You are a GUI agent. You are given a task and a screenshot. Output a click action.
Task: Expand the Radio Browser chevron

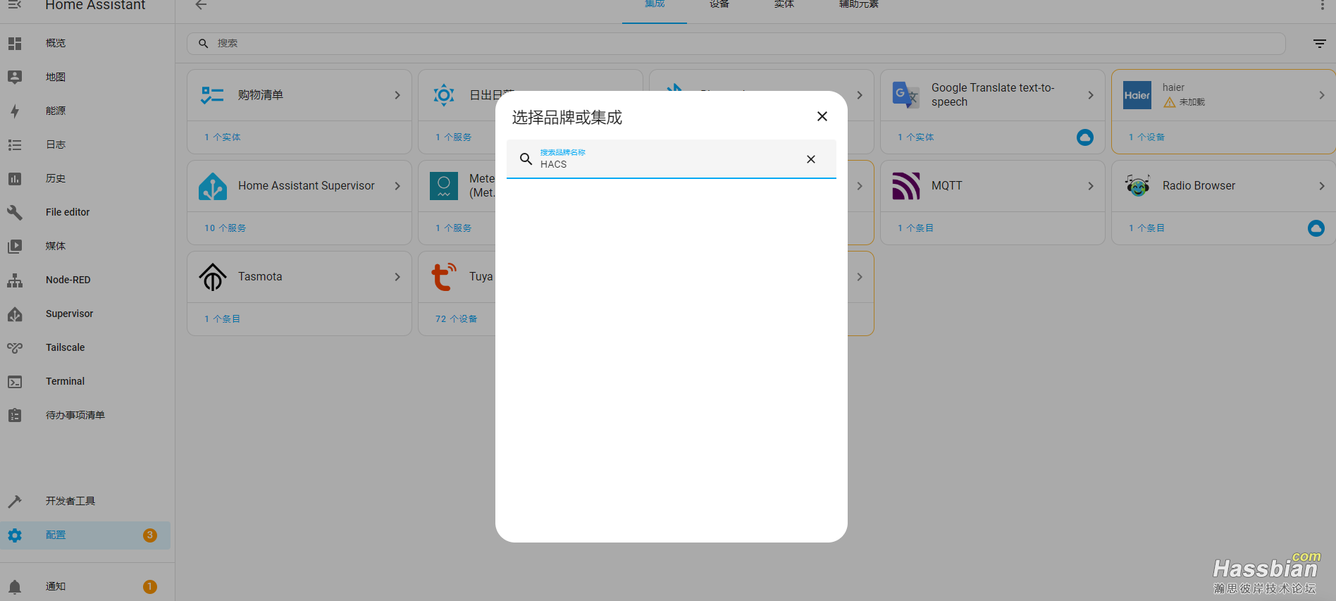(1322, 186)
